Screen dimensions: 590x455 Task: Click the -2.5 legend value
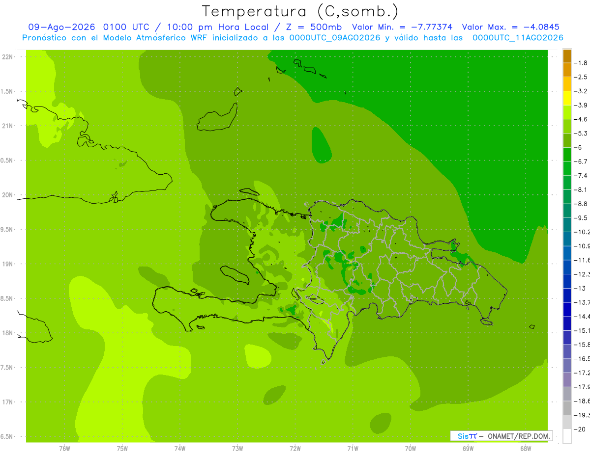pyautogui.click(x=580, y=77)
